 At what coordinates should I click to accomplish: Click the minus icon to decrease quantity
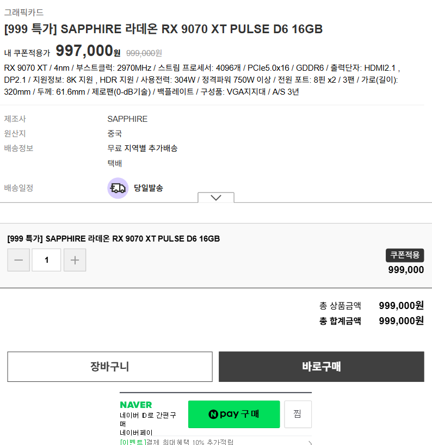tap(18, 259)
